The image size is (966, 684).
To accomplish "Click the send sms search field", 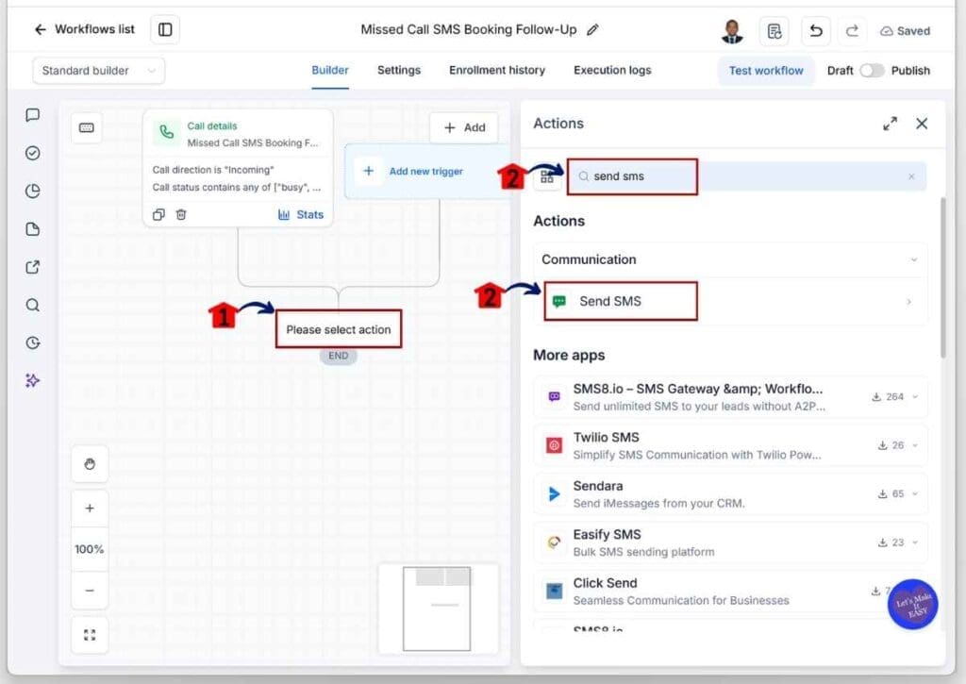I will tap(747, 176).
